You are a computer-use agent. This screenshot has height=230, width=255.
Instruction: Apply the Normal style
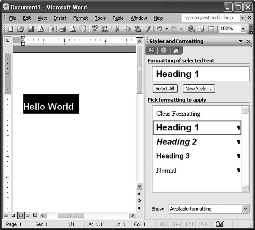197,170
